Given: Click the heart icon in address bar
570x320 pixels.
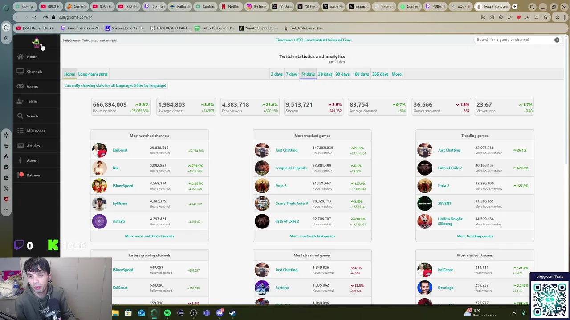Looking at the screenshot, I should (518, 17).
